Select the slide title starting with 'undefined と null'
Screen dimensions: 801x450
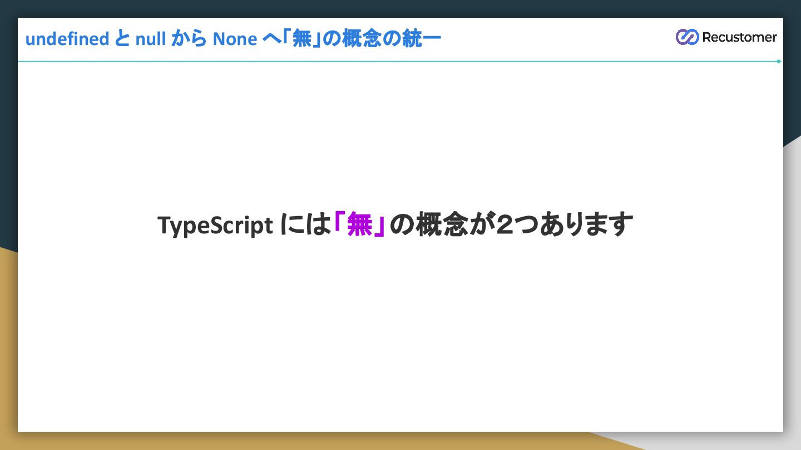[x=233, y=39]
